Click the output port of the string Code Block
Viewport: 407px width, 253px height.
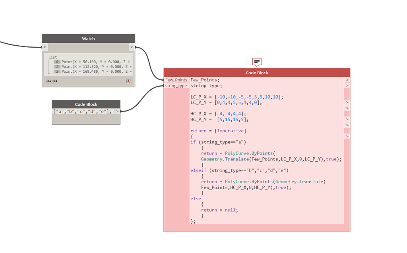[118, 112]
